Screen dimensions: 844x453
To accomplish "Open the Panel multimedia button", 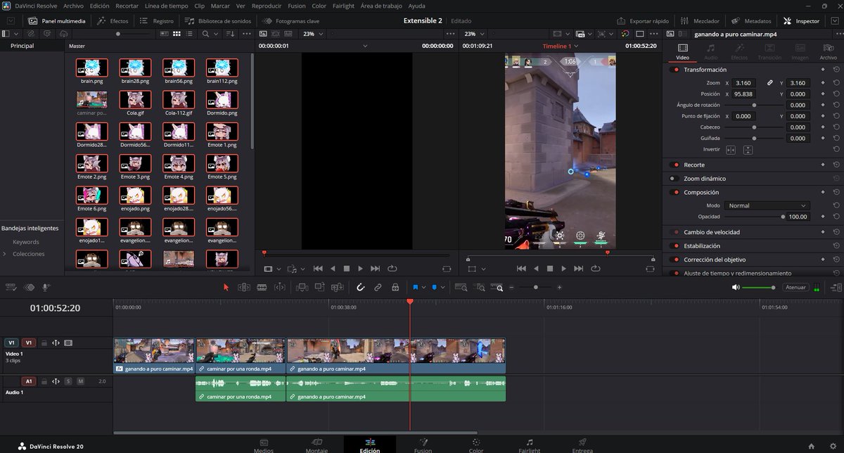I will (x=56, y=21).
